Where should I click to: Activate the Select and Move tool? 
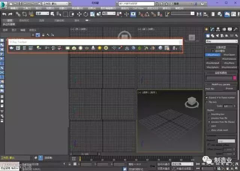click(x=79, y=14)
